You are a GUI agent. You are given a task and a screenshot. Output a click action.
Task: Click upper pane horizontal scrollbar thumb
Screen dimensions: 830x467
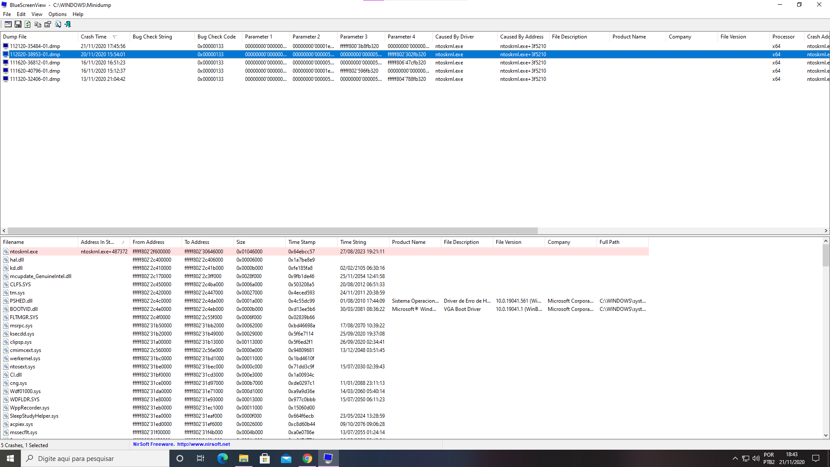[x=272, y=231]
